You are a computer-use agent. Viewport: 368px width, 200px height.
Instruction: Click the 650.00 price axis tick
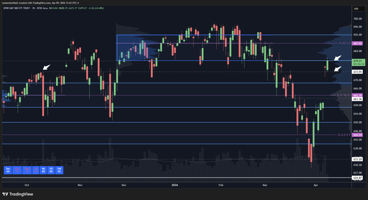pos(358,122)
